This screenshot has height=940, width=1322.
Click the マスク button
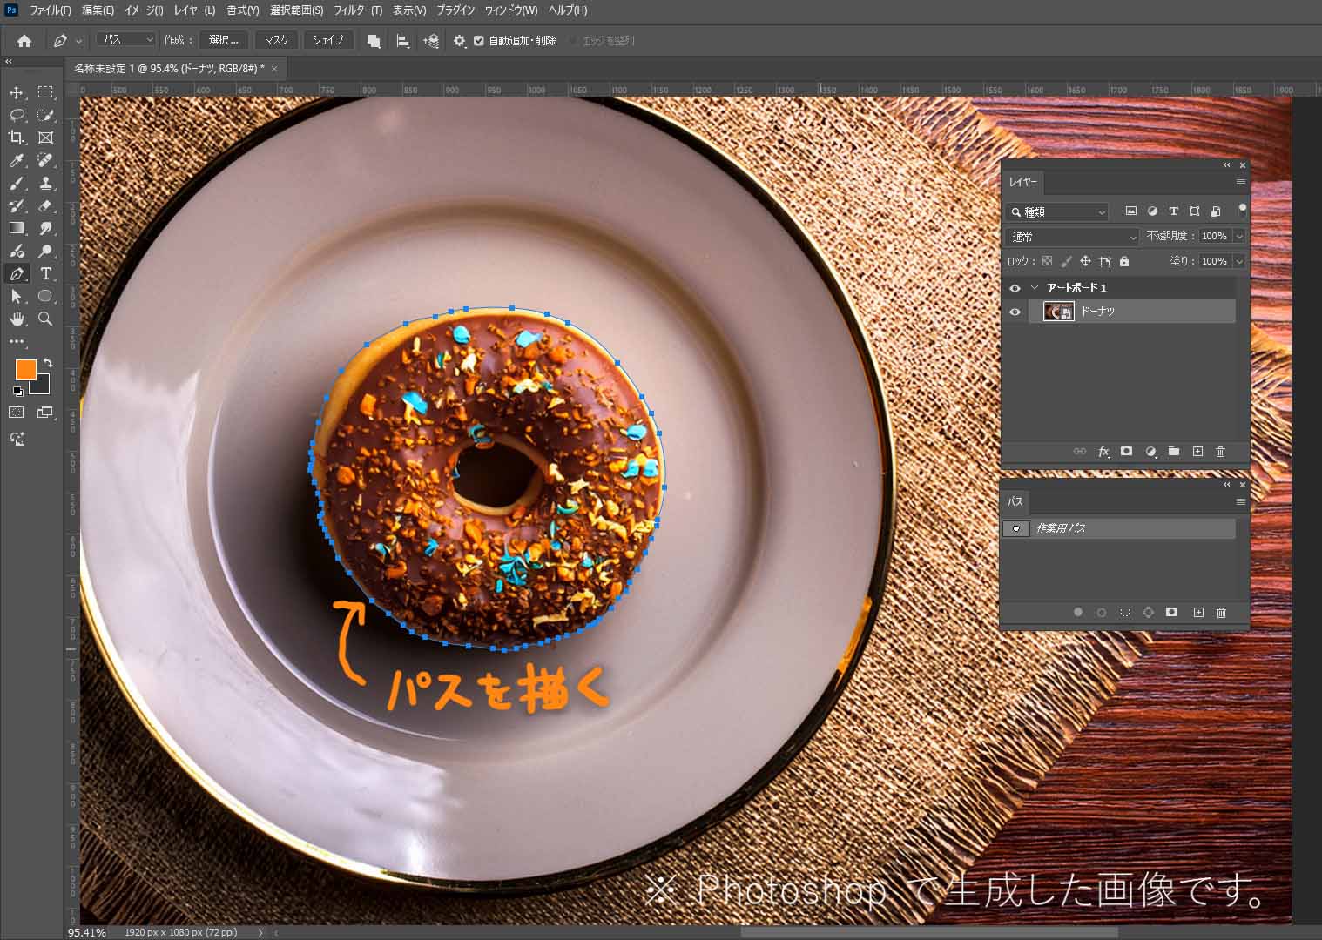coord(276,40)
